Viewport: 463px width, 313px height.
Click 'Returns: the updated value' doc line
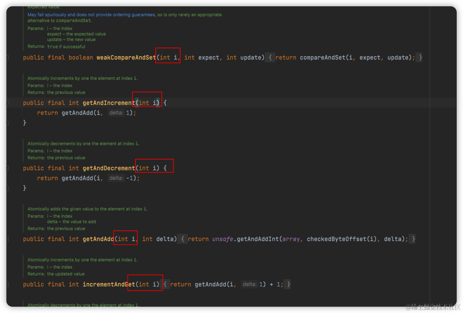(x=56, y=274)
